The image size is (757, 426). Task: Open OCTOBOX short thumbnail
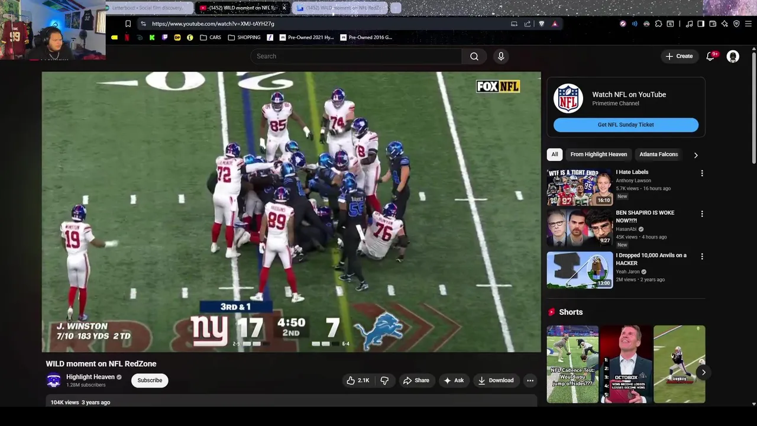tap(627, 364)
